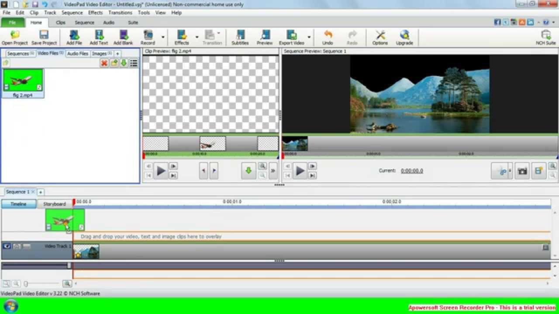Click the save icon in title bar quick access
This screenshot has width=559, height=314.
tap(35, 4)
